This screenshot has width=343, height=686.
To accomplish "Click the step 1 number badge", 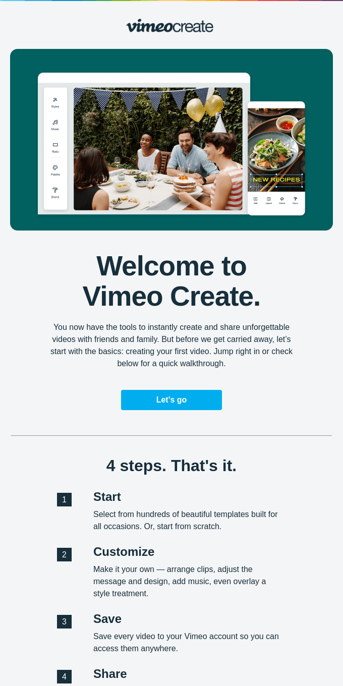I will [64, 500].
